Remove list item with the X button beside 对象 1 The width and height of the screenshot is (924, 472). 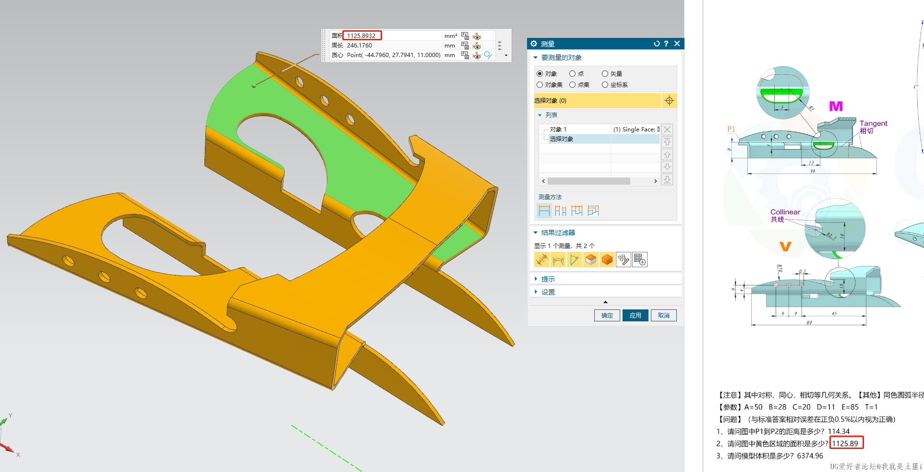pyautogui.click(x=667, y=130)
